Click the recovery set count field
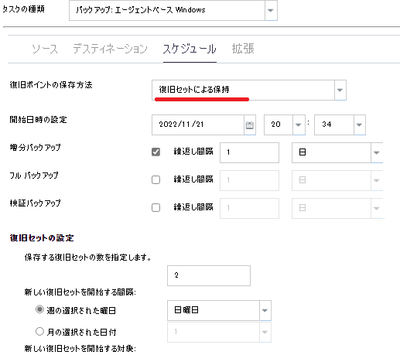400x355 pixels. pyautogui.click(x=209, y=275)
